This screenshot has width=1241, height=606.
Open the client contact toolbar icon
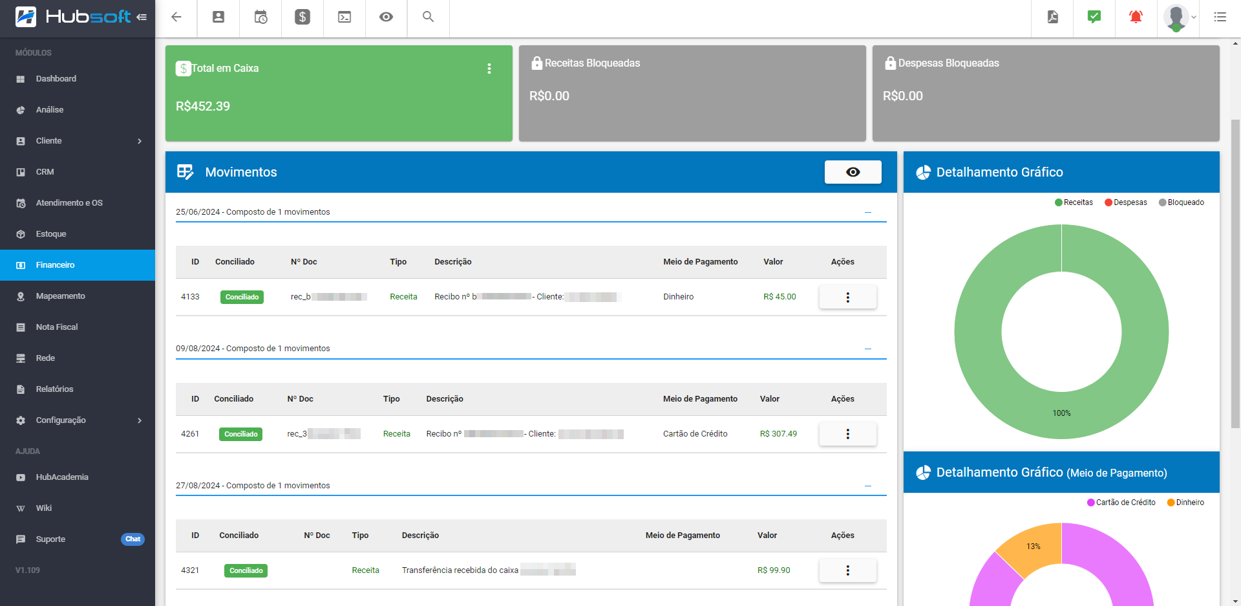(218, 17)
